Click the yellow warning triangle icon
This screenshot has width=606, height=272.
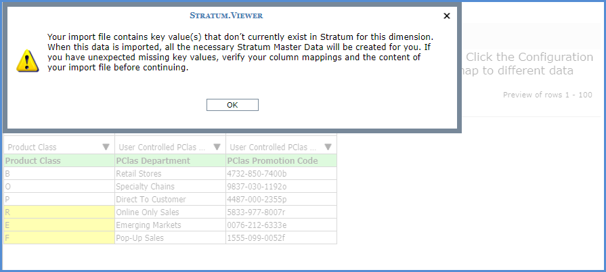pyautogui.click(x=26, y=60)
